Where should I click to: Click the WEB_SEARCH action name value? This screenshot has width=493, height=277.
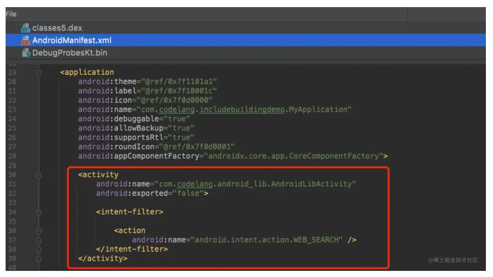266,240
